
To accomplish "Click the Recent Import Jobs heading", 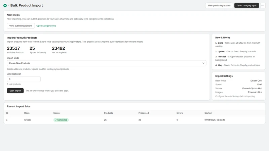I will coord(18,106).
